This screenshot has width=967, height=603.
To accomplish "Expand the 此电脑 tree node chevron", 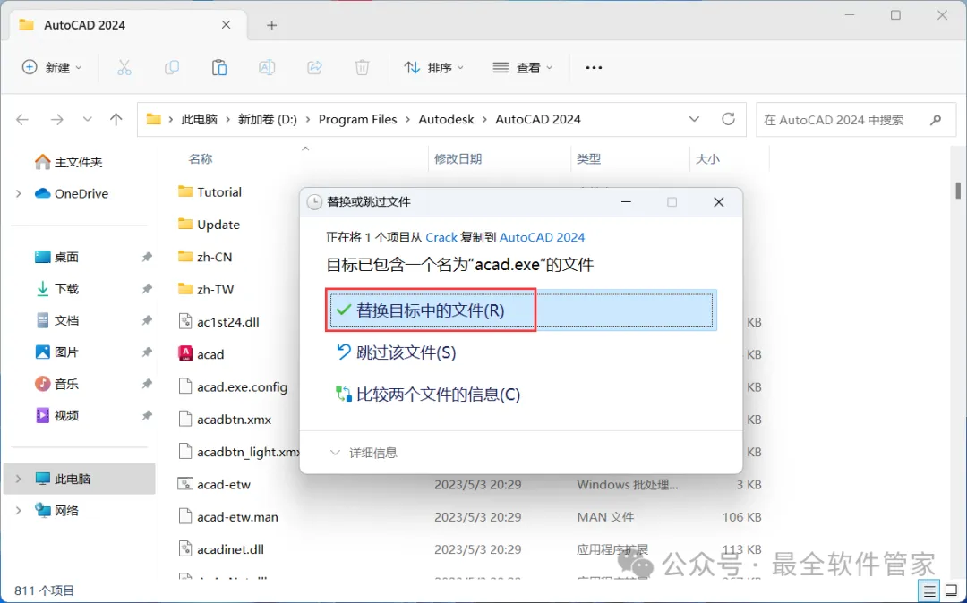I will coord(19,479).
